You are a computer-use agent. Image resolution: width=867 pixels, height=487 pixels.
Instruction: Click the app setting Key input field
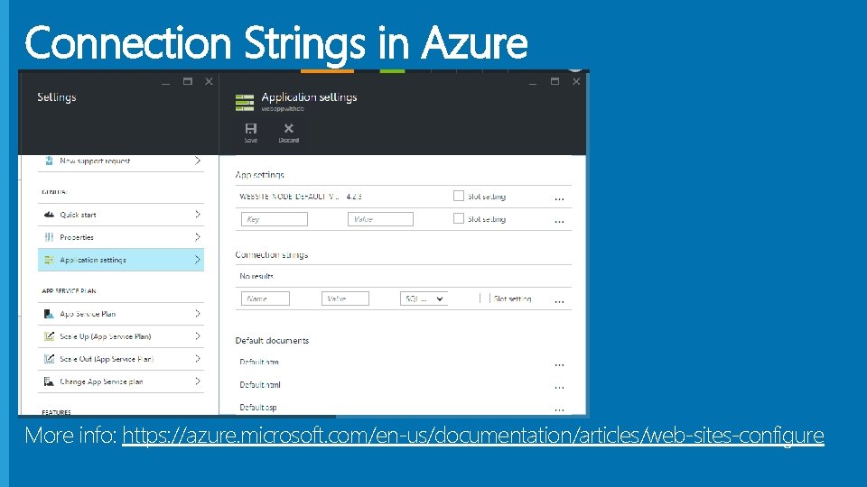click(275, 219)
